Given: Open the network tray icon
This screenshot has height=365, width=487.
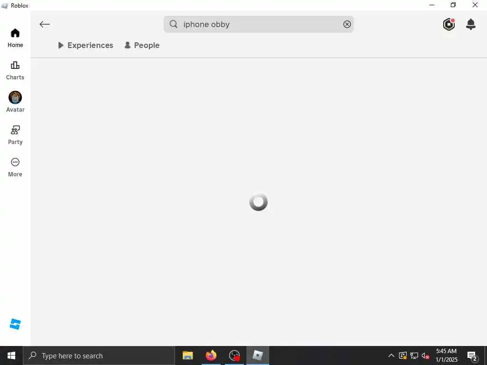Looking at the screenshot, I should click(414, 355).
